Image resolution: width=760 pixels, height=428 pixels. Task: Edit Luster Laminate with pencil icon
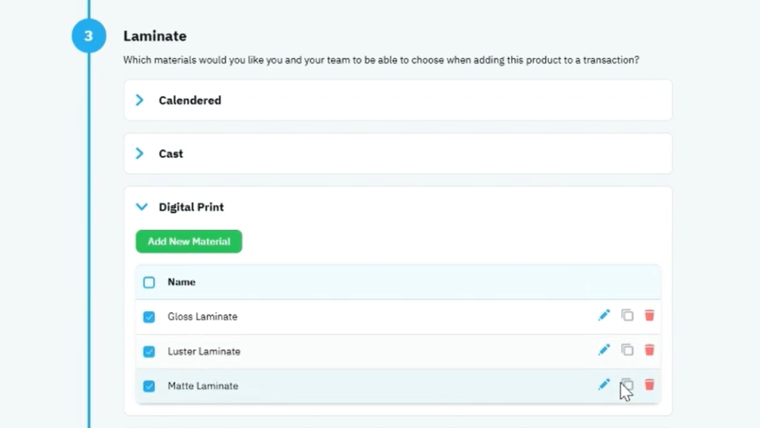click(604, 350)
